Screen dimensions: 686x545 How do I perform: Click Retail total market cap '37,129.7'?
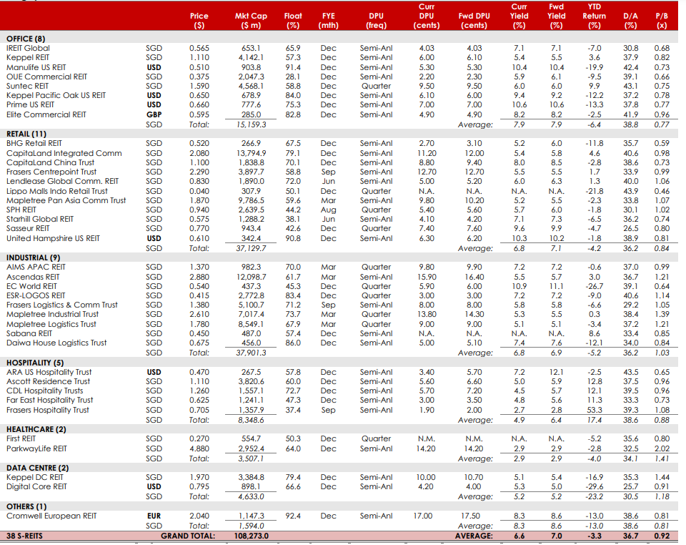point(251,248)
